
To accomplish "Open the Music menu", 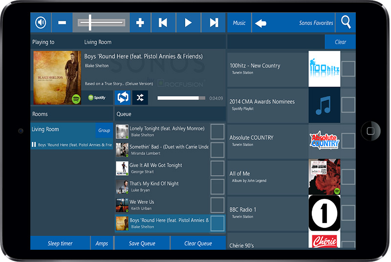I will tap(239, 23).
